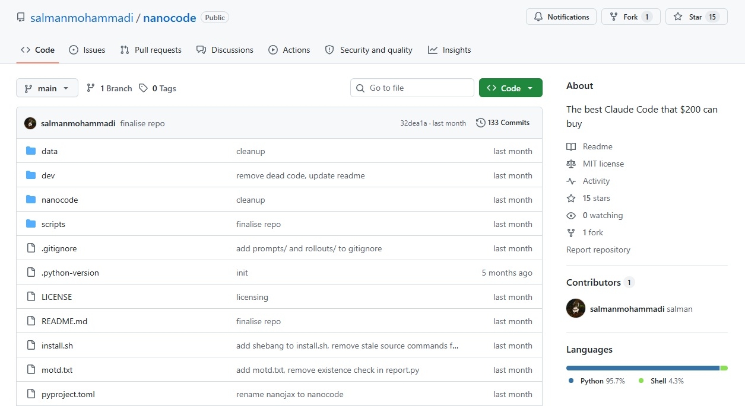Switch to the Pull requests tab
The width and height of the screenshot is (745, 406).
[151, 50]
